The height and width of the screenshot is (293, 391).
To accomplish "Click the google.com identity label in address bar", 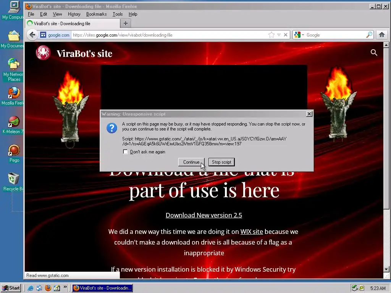I will pyautogui.click(x=58, y=35).
